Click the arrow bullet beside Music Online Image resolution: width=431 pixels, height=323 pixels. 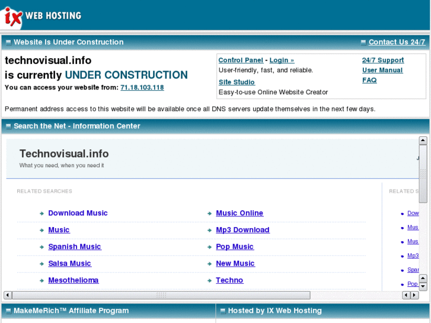click(x=209, y=213)
